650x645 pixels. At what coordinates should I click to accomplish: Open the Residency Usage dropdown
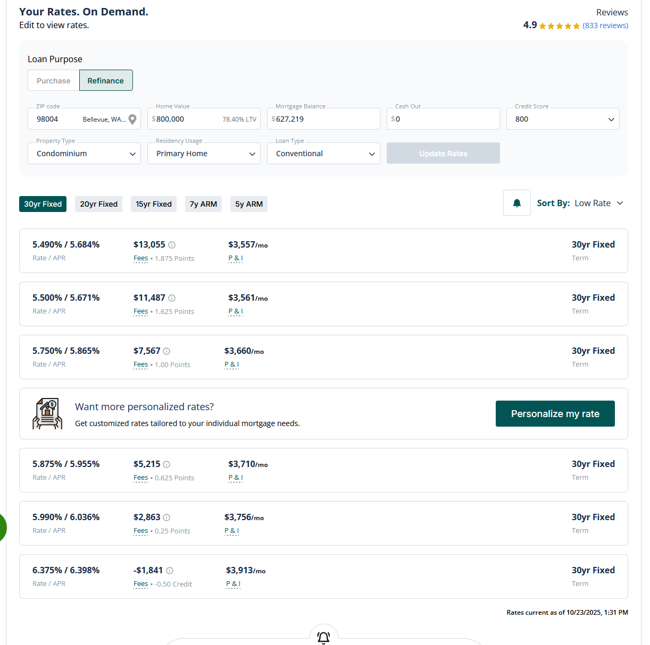204,154
